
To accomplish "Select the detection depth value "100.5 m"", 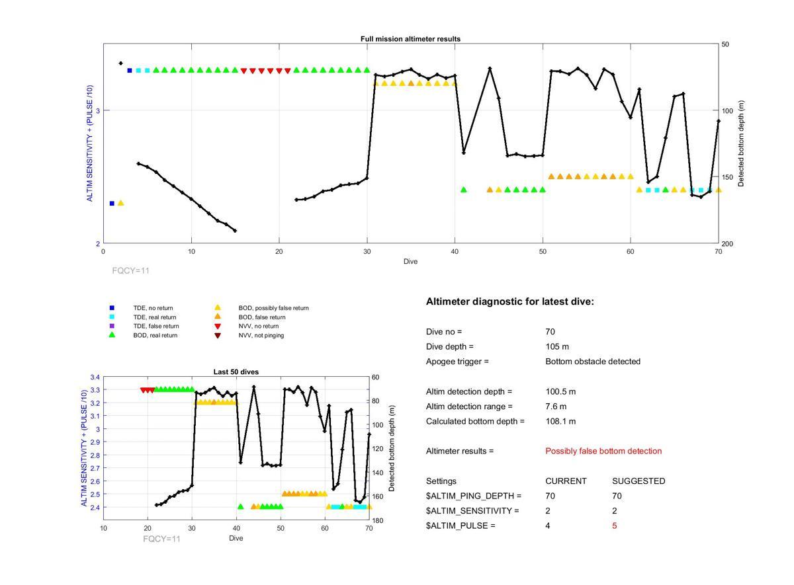I will [560, 392].
